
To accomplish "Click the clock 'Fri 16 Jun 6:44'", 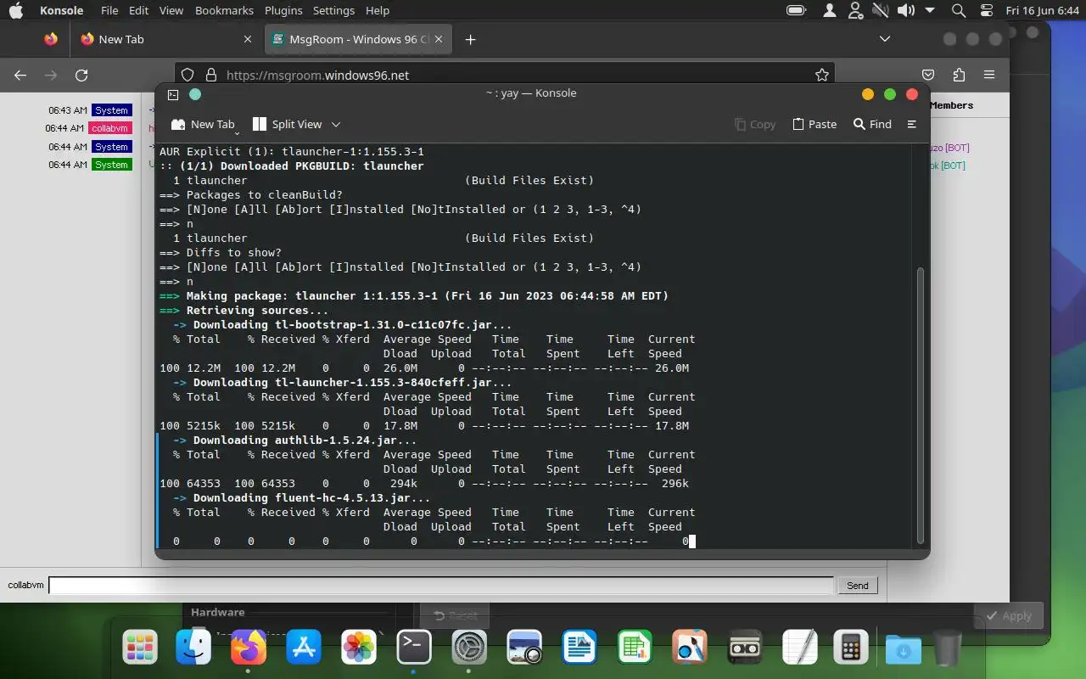I will pyautogui.click(x=1041, y=10).
